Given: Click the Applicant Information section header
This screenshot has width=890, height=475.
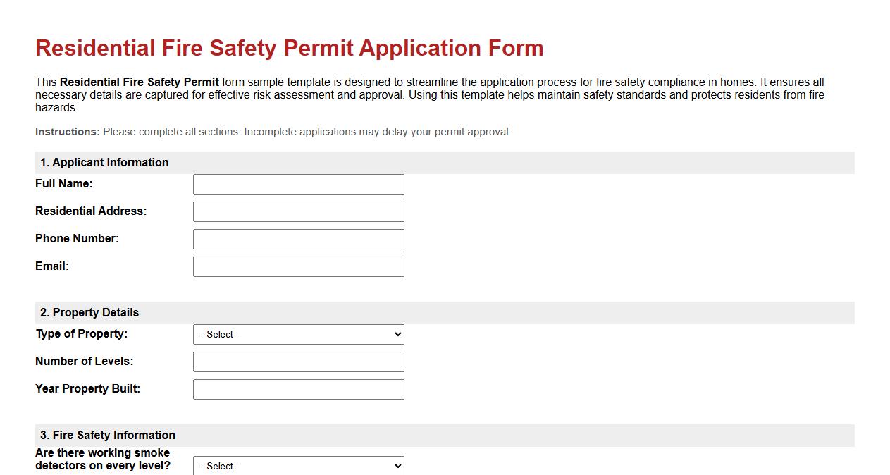Looking at the screenshot, I should point(104,162).
